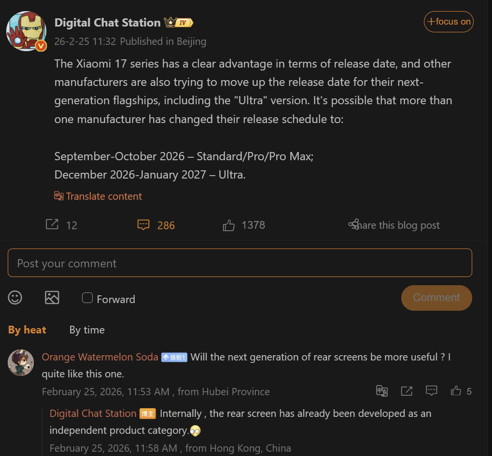Click the share this blog post icon
The width and height of the screenshot is (492, 456).
click(354, 225)
